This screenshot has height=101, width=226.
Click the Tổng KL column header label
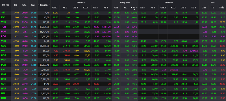pyautogui.click(x=44, y=5)
